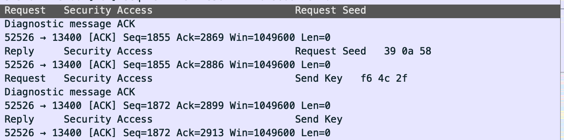Image resolution: width=564 pixels, height=140 pixels.
Task: Click the 'Request Seed' text in the highlighted row
Action: [330, 11]
